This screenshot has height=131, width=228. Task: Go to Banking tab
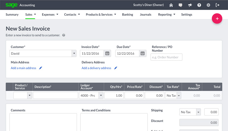tap(128, 15)
